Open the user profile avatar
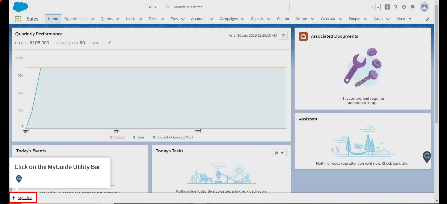Screen dimensions: 447x204 (424, 7)
